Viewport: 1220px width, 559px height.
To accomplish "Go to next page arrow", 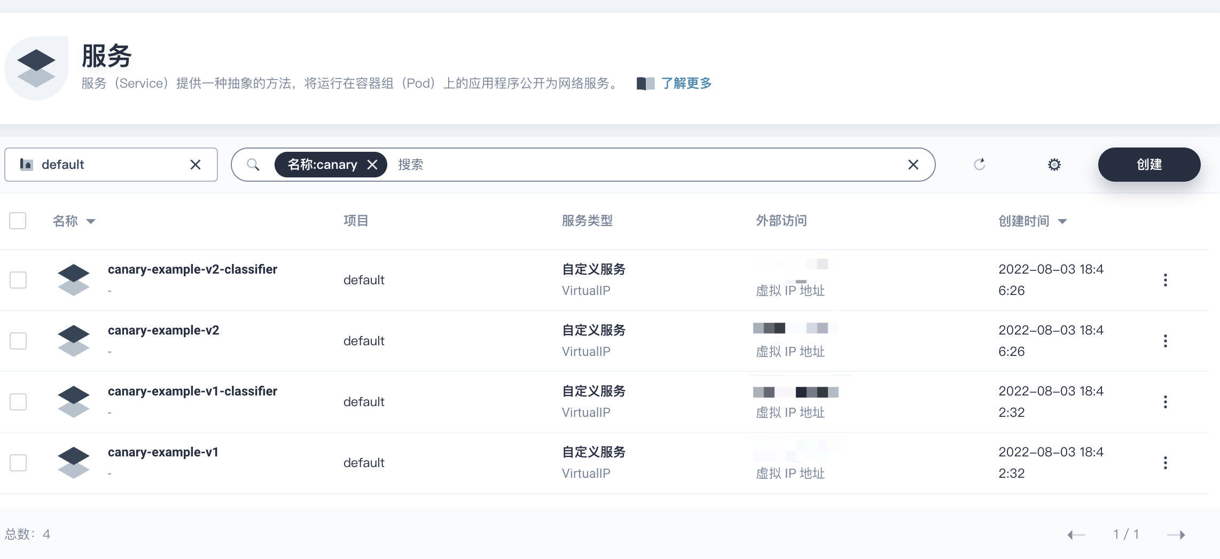I will [x=1176, y=534].
